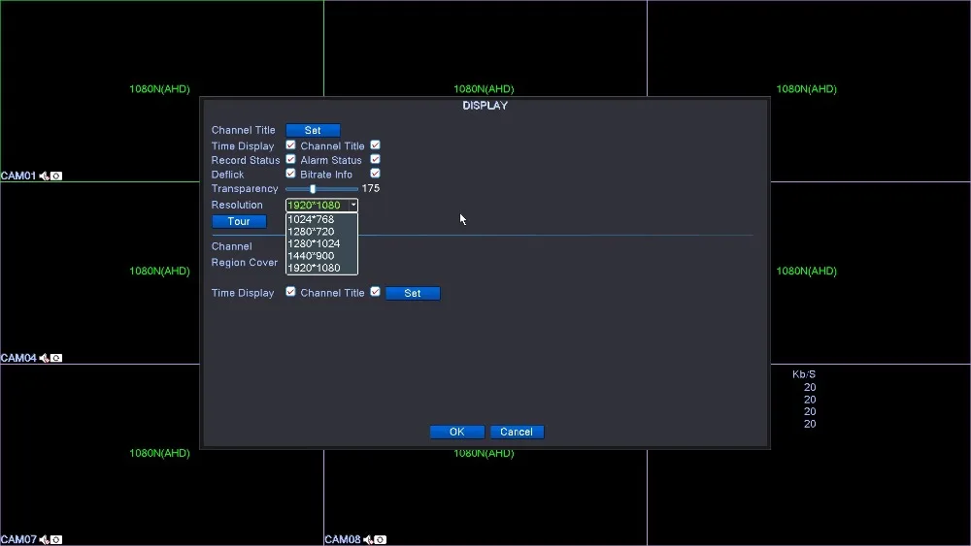The width and height of the screenshot is (971, 546).
Task: Click the CAM07 record status icon
Action: click(x=56, y=540)
